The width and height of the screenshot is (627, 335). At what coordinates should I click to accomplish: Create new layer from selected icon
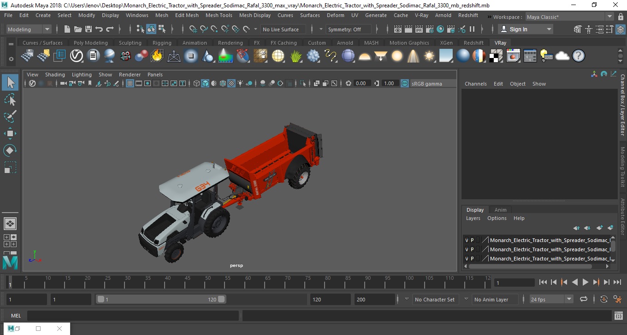tap(611, 228)
